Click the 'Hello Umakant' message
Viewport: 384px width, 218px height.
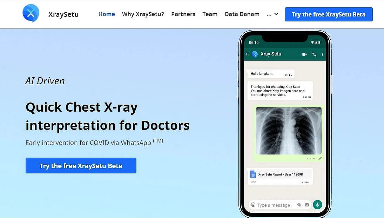(271, 74)
